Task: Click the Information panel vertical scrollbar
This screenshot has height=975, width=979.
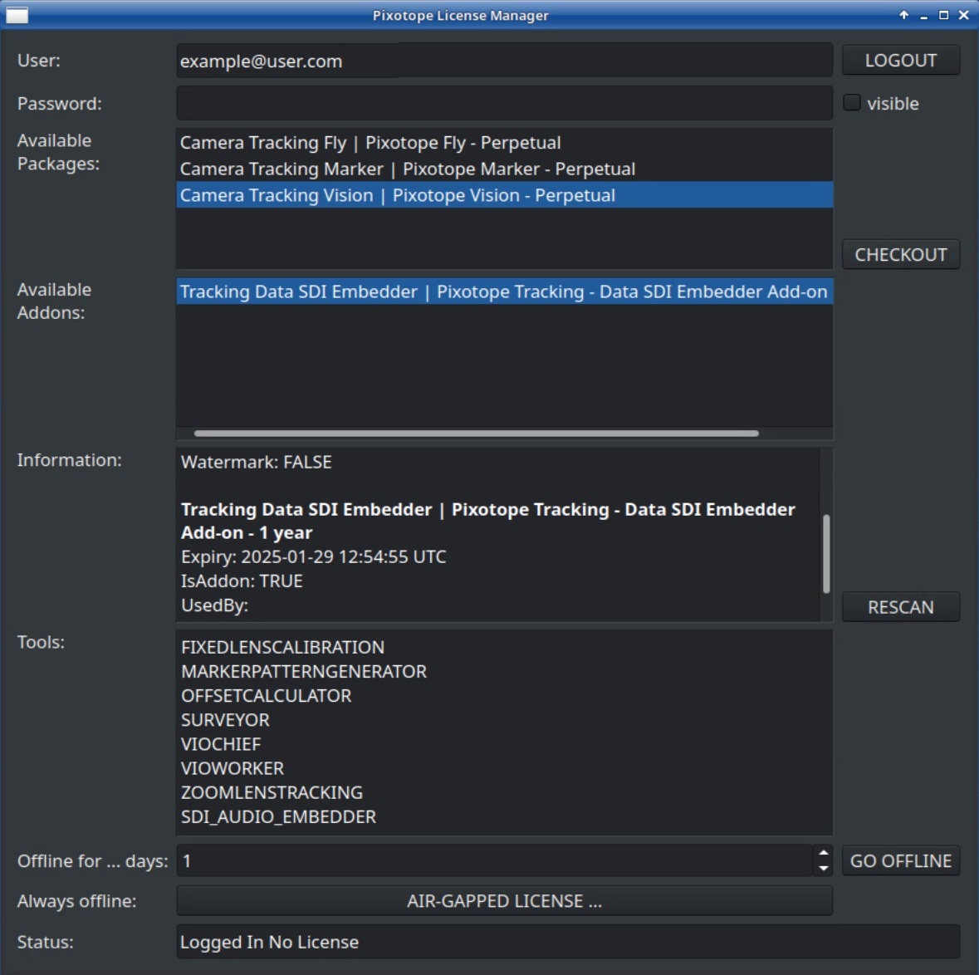Action: [826, 553]
